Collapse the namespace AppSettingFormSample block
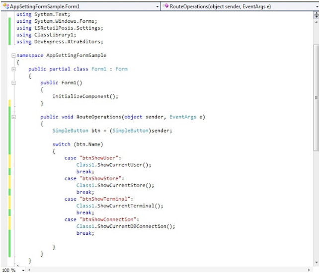This screenshot has width=320, height=273. [x=13, y=56]
